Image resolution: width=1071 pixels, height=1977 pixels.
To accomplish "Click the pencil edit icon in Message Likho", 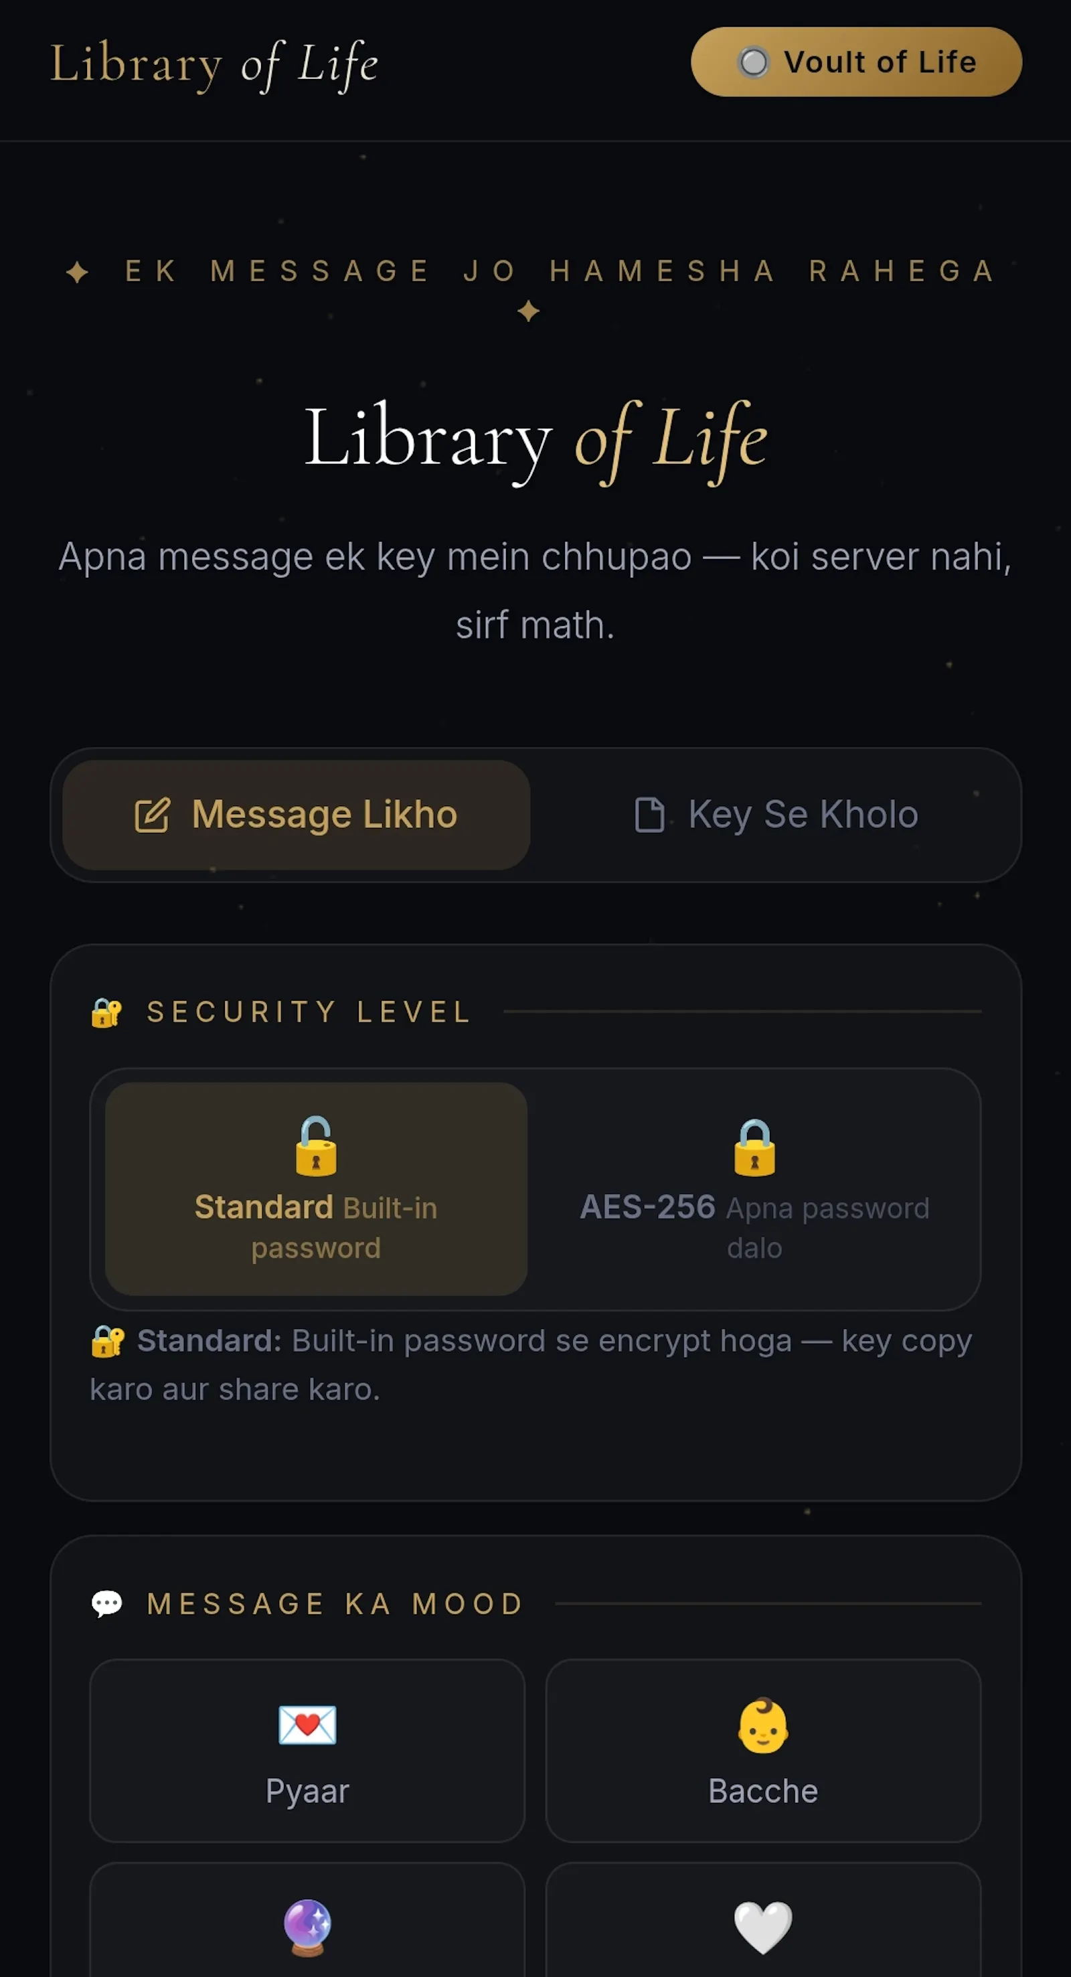I will [152, 815].
